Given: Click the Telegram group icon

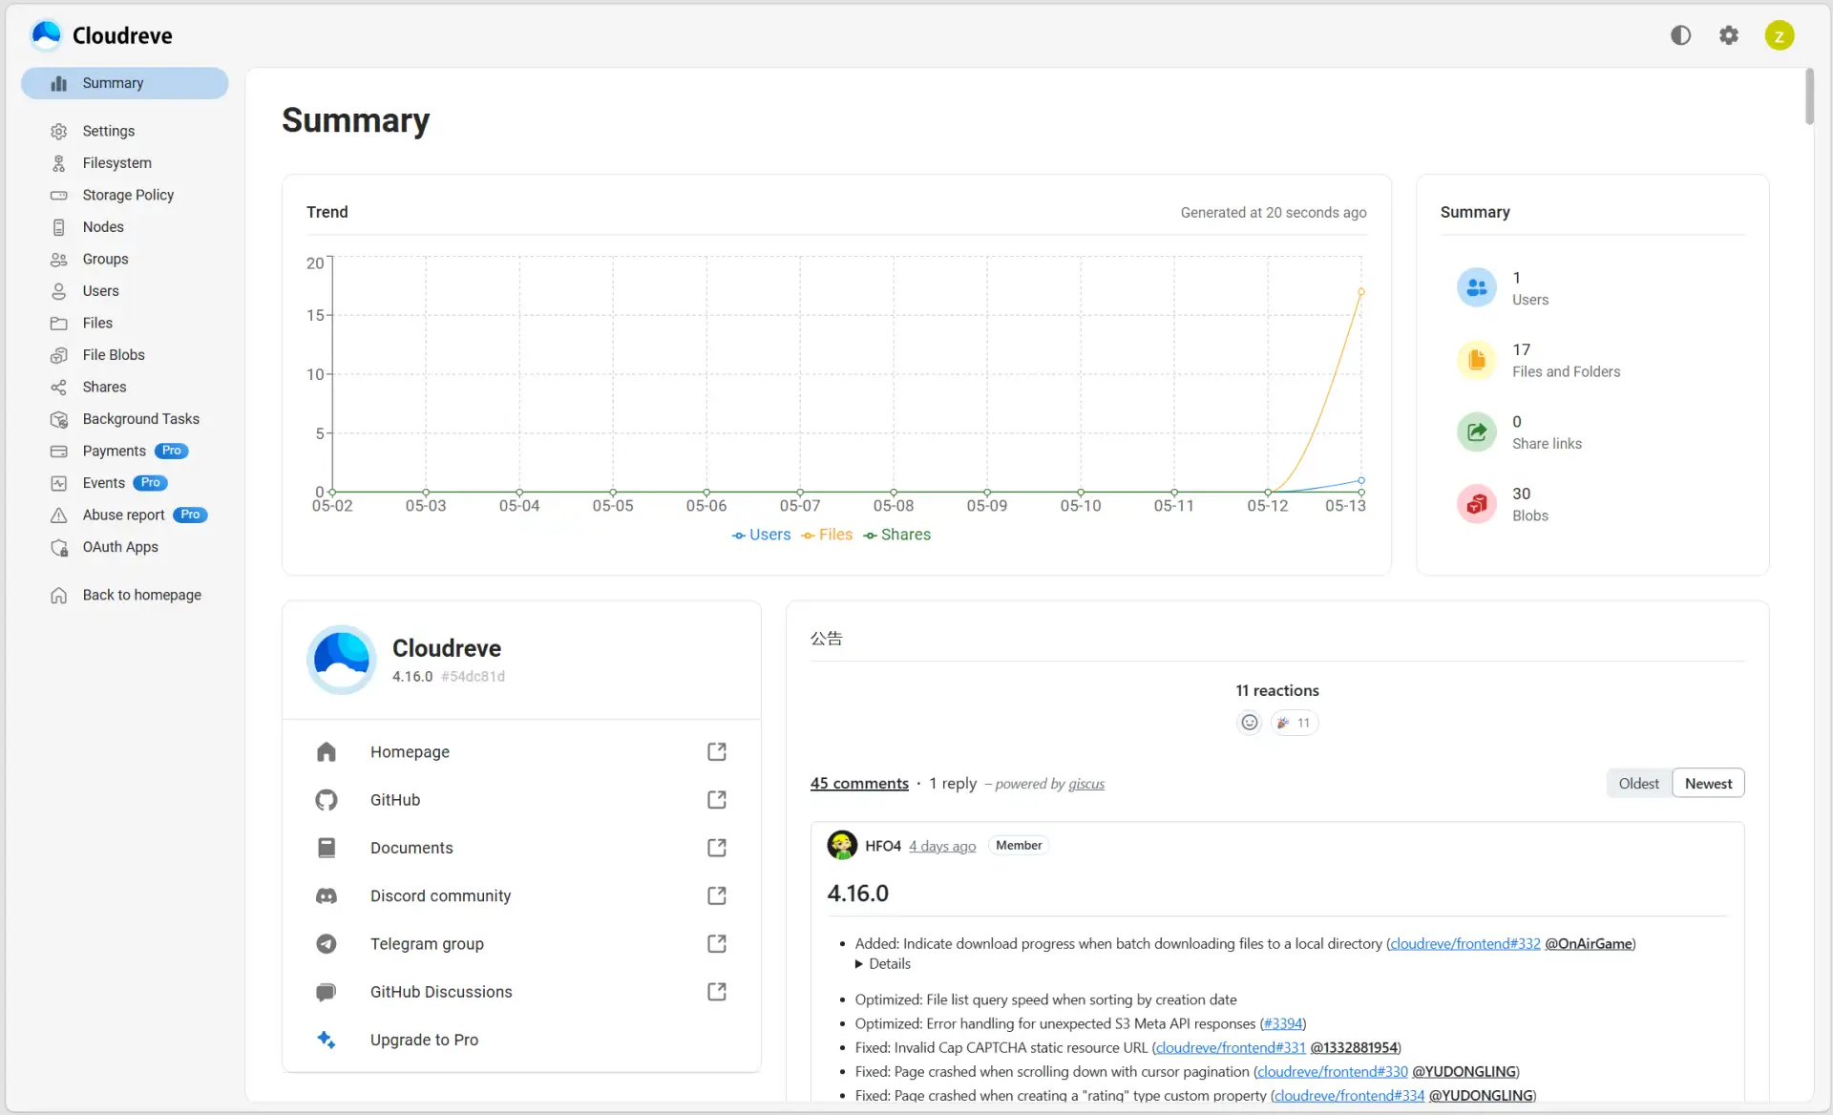Looking at the screenshot, I should tap(327, 944).
